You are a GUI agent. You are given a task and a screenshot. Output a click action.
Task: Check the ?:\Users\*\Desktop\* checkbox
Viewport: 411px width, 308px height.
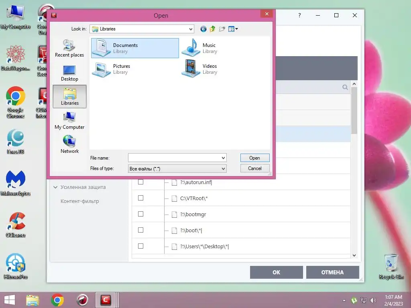141,246
